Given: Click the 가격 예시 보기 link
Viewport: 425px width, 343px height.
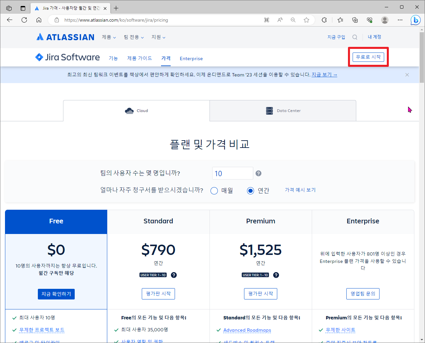Looking at the screenshot, I should pyautogui.click(x=300, y=190).
